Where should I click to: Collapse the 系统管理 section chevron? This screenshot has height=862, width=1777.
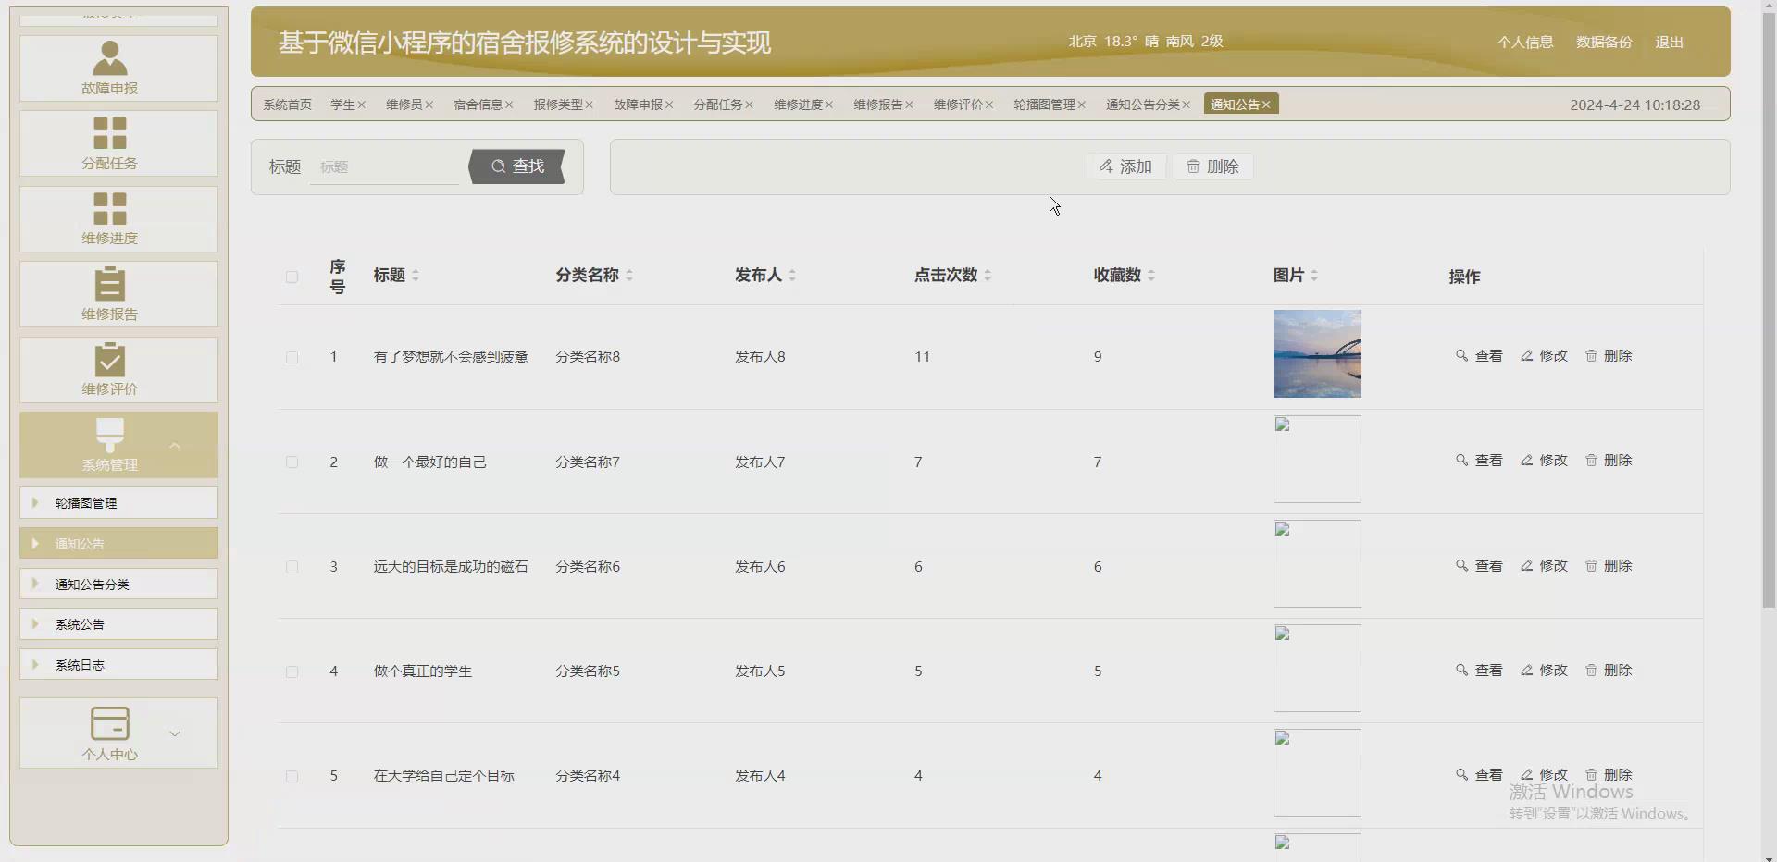pos(174,445)
